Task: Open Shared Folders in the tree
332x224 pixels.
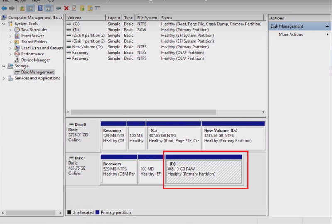Action: pos(34,42)
